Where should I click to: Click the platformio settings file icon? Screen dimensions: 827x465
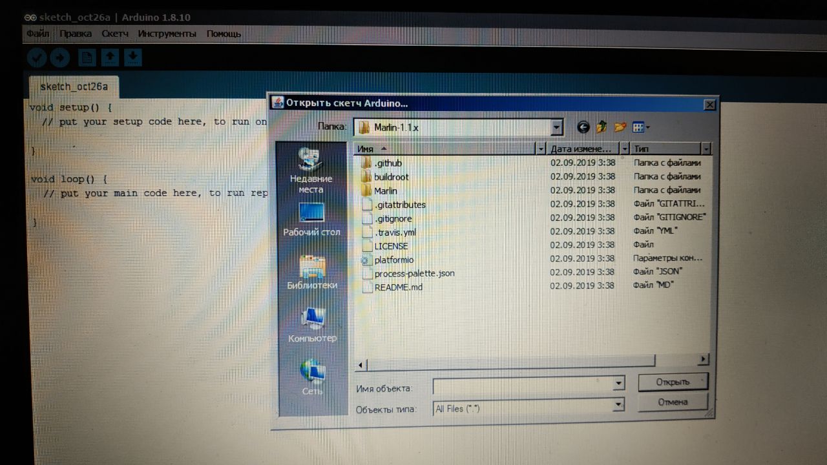coord(366,260)
